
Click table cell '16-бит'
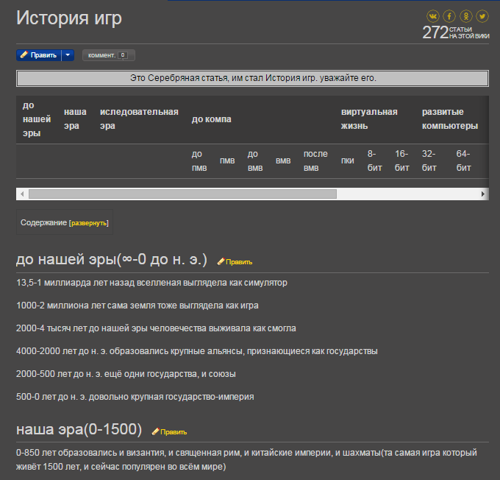pos(401,161)
